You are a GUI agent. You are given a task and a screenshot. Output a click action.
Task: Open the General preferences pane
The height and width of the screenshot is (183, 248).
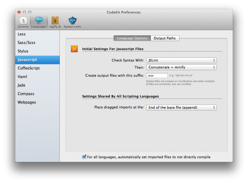click(x=23, y=23)
